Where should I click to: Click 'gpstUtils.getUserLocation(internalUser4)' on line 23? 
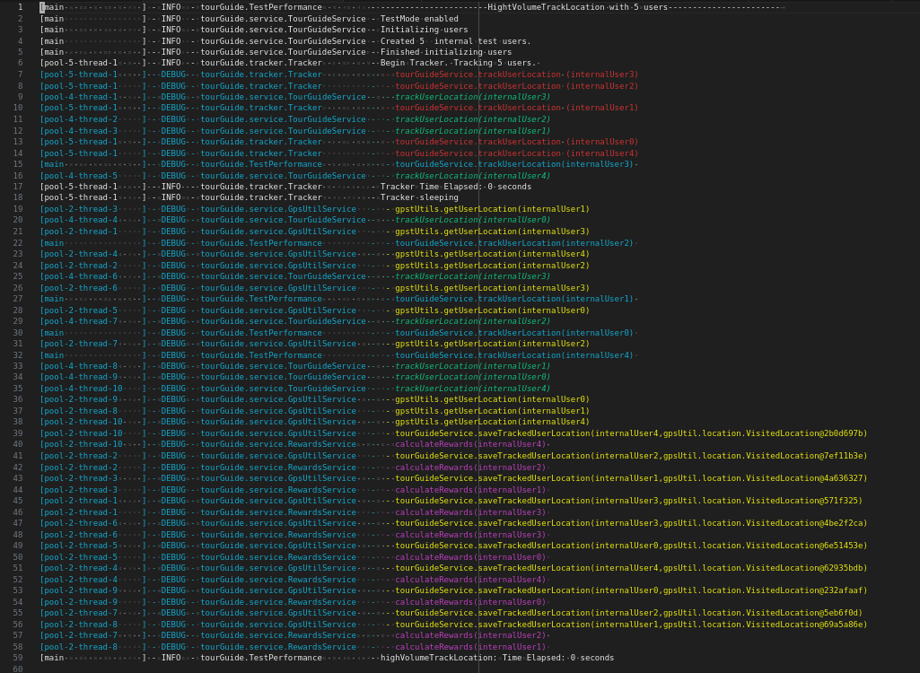[x=492, y=254]
